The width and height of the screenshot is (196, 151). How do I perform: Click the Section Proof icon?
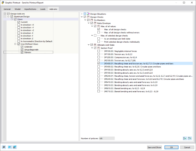[x=99, y=48]
